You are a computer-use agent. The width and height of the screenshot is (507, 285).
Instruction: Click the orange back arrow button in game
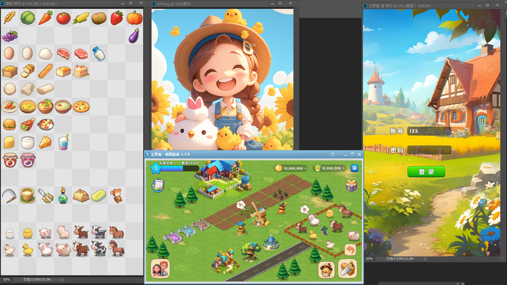coord(350,250)
